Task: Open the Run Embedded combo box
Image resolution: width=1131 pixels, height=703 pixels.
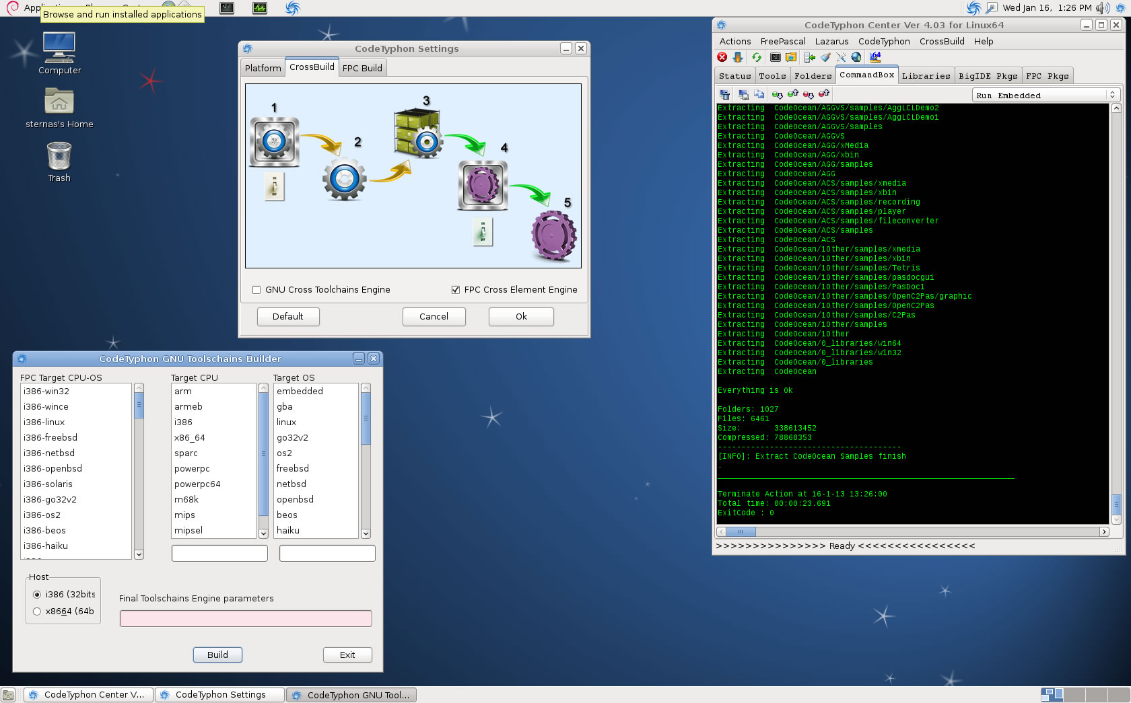Action: coord(1046,95)
